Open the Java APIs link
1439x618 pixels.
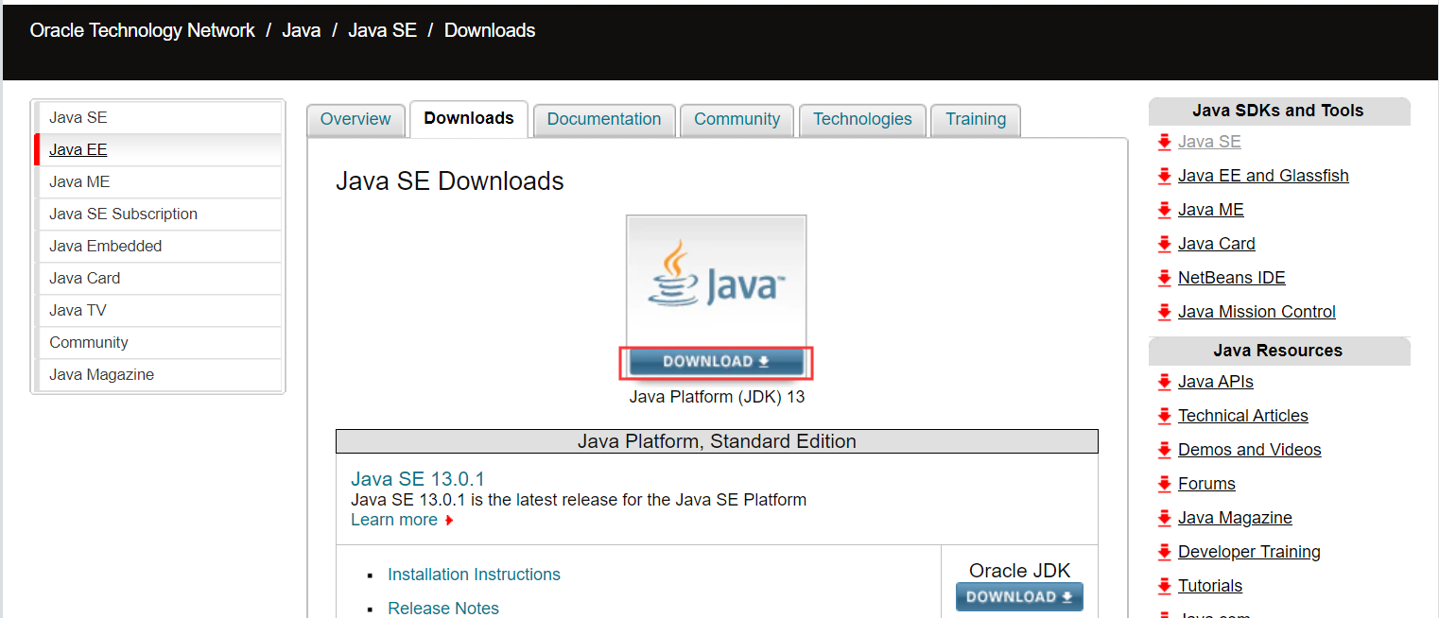(1216, 382)
